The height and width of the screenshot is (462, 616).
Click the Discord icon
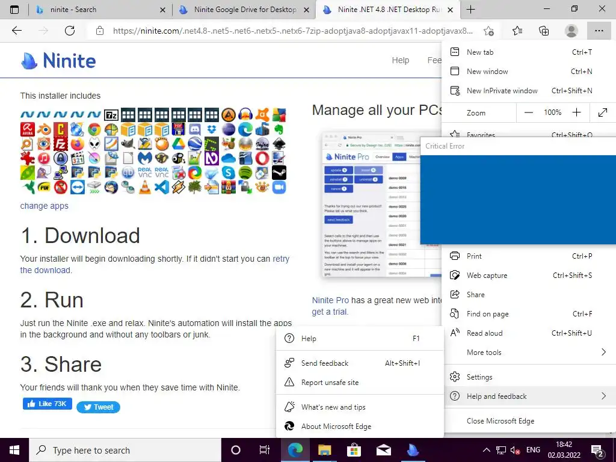(195, 129)
